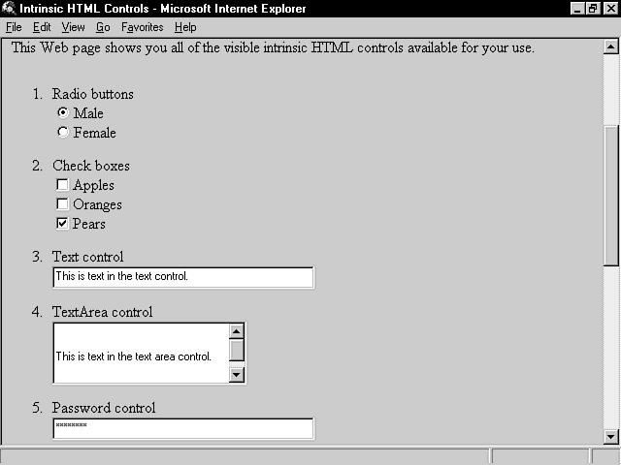Screen dimensions: 621x465
Task: Click the page scrollbar up arrow
Action: point(610,46)
